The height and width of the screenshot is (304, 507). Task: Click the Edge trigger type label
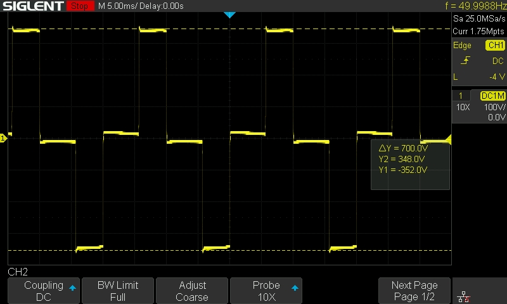click(x=462, y=45)
